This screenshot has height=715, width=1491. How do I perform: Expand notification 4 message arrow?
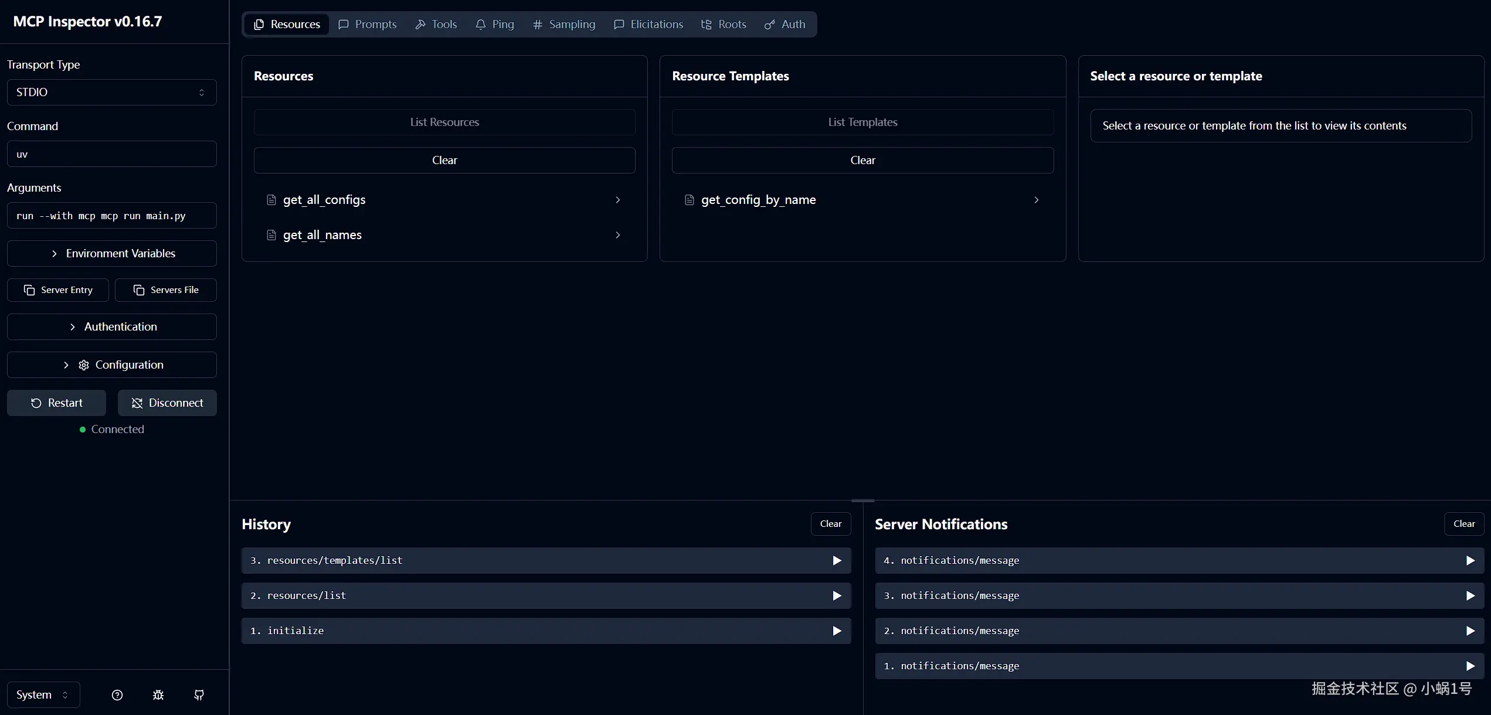tap(1470, 561)
